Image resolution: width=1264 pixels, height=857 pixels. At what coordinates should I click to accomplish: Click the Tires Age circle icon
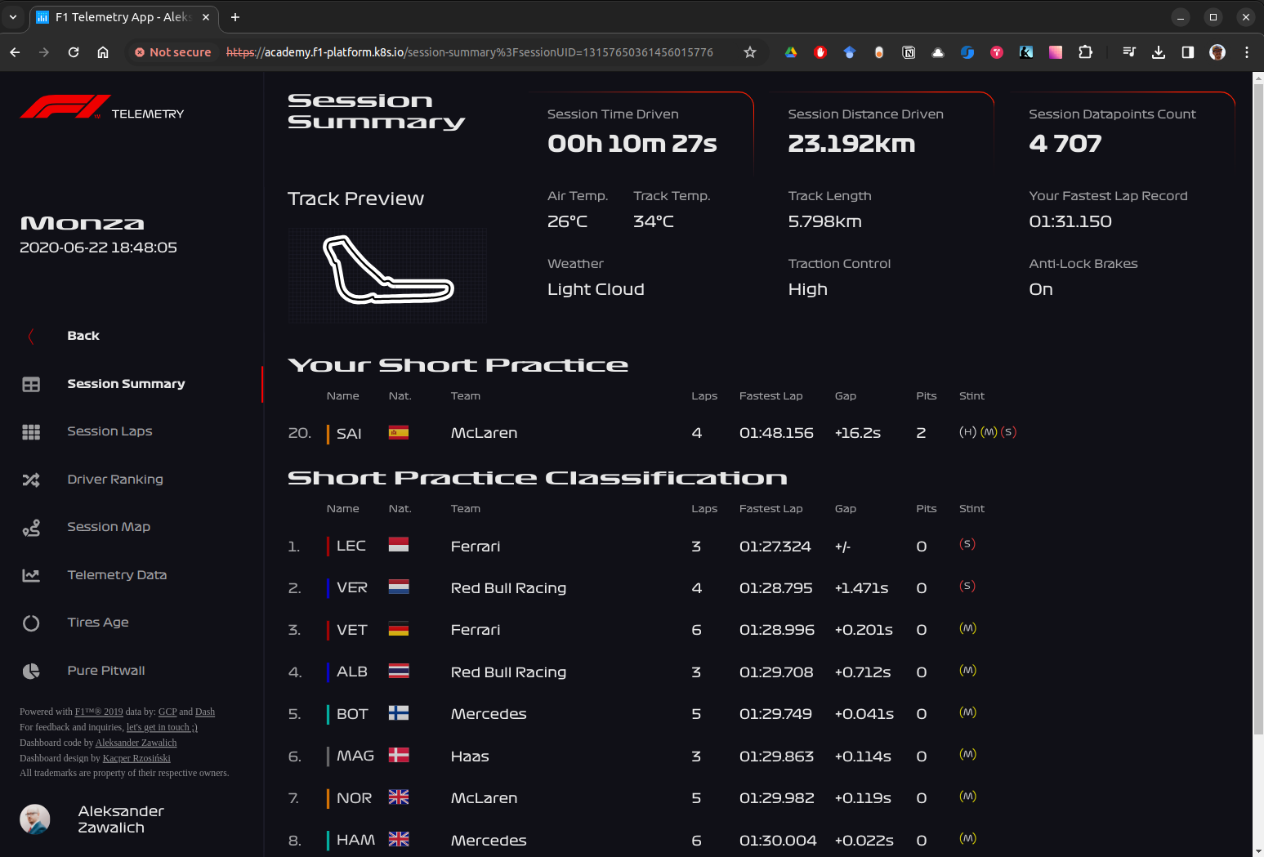point(31,623)
